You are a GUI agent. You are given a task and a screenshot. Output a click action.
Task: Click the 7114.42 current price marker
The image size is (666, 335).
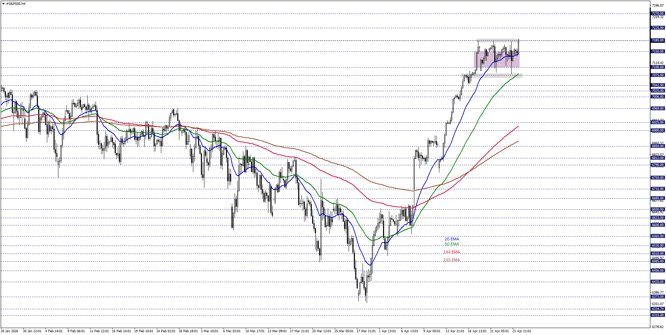click(658, 63)
